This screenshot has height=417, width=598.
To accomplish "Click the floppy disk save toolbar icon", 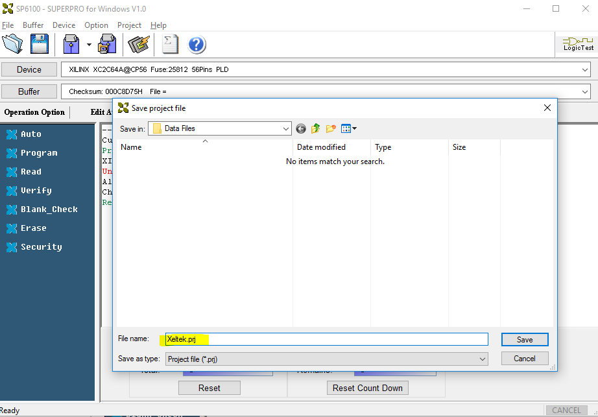I will coord(40,44).
